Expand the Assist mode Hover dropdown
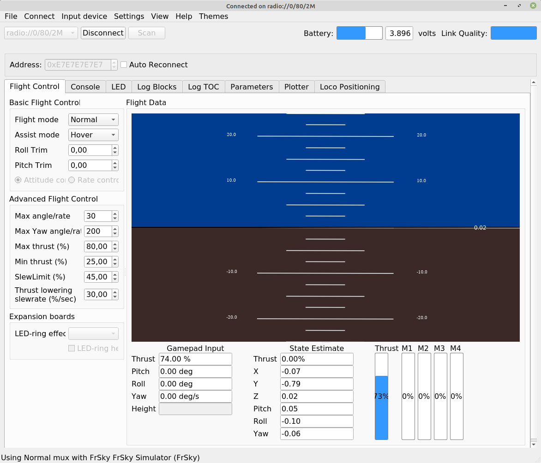The height and width of the screenshot is (463, 541). (93, 135)
